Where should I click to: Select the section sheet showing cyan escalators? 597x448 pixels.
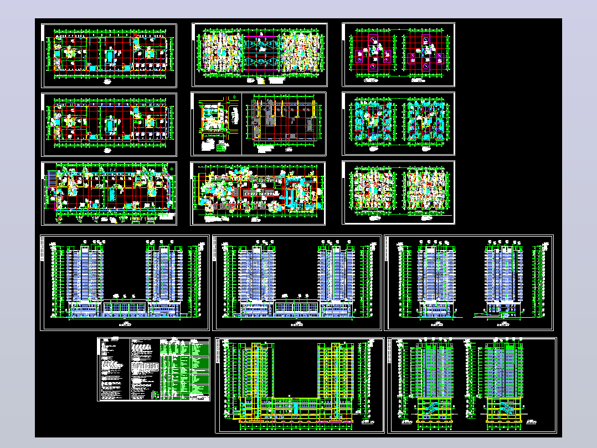pos(472,385)
